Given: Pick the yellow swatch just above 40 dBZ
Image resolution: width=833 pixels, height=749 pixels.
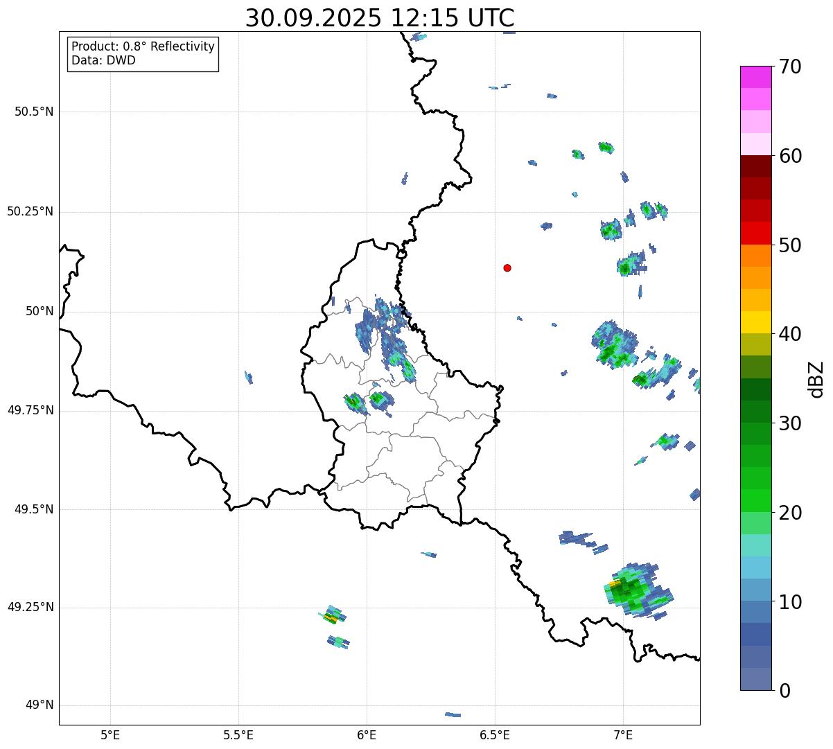Looking at the screenshot, I should point(755,322).
